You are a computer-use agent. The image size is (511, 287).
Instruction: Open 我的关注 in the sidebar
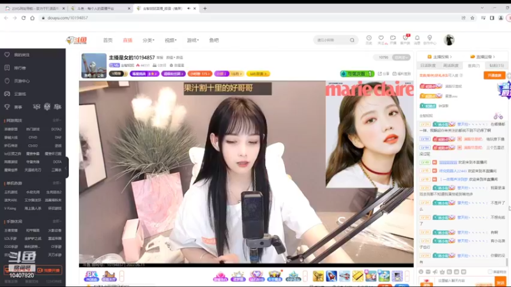[x=22, y=55]
